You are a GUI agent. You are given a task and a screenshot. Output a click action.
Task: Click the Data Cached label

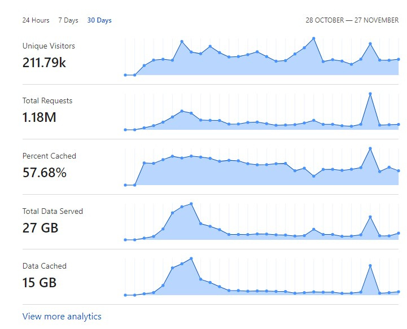tap(45, 266)
